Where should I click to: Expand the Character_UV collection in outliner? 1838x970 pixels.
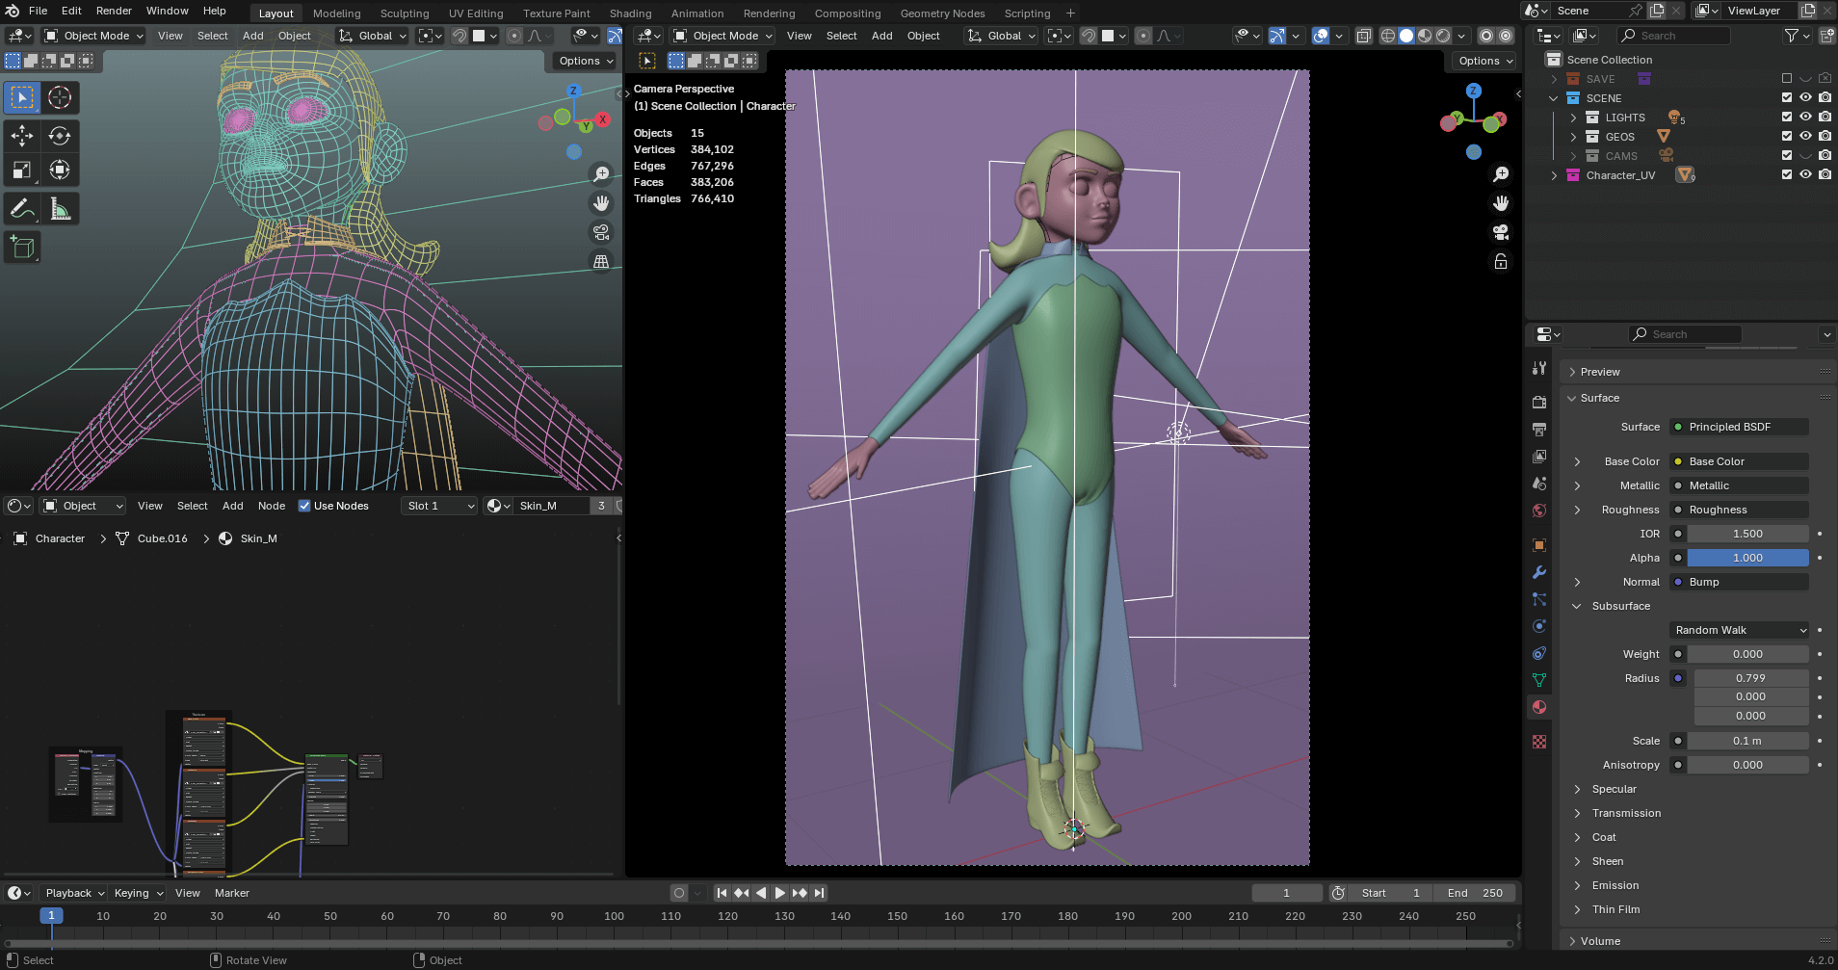(1554, 175)
